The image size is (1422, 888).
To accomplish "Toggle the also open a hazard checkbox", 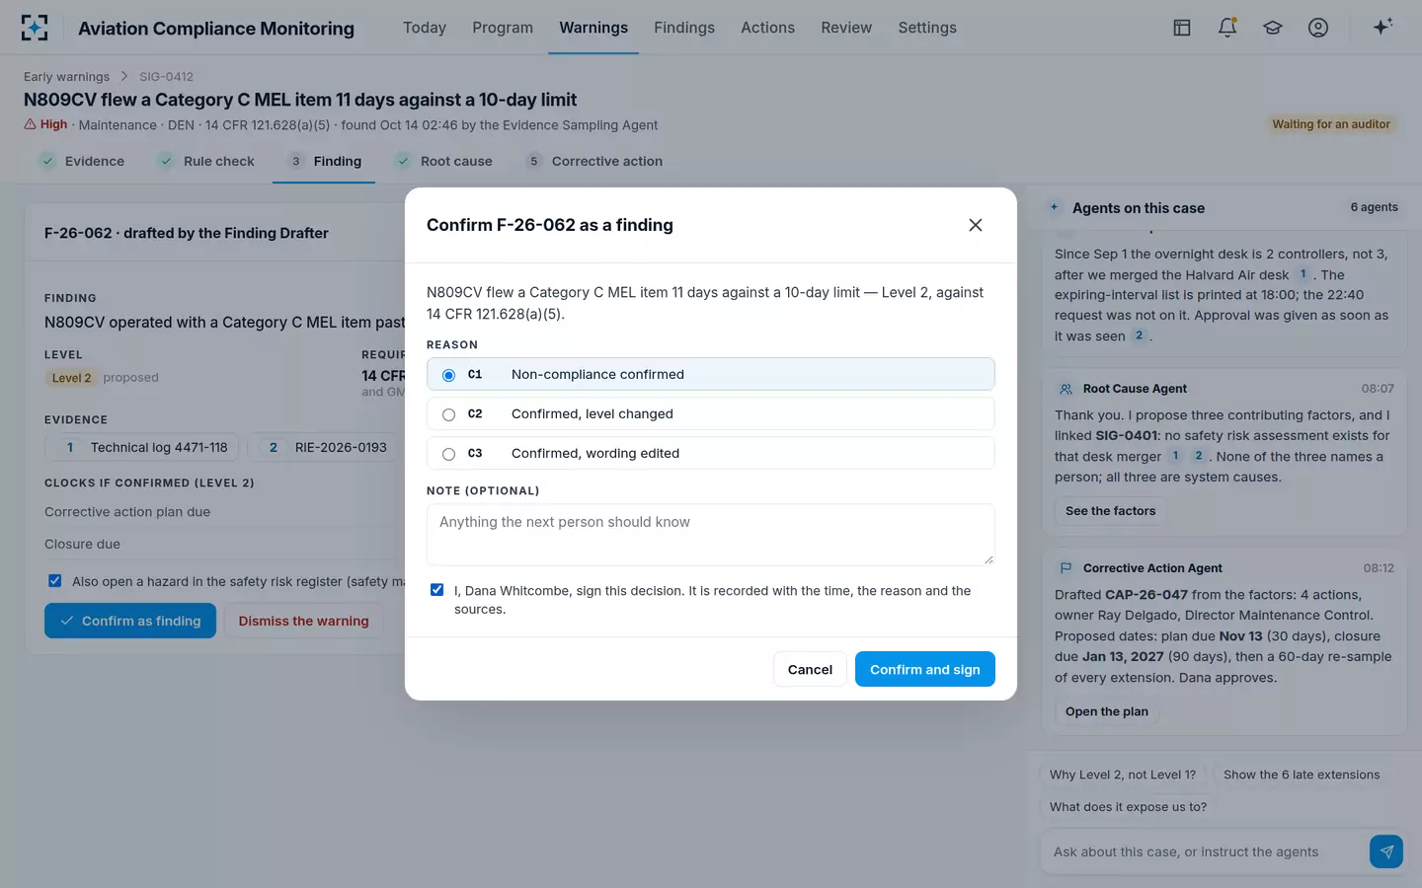I will (x=55, y=581).
